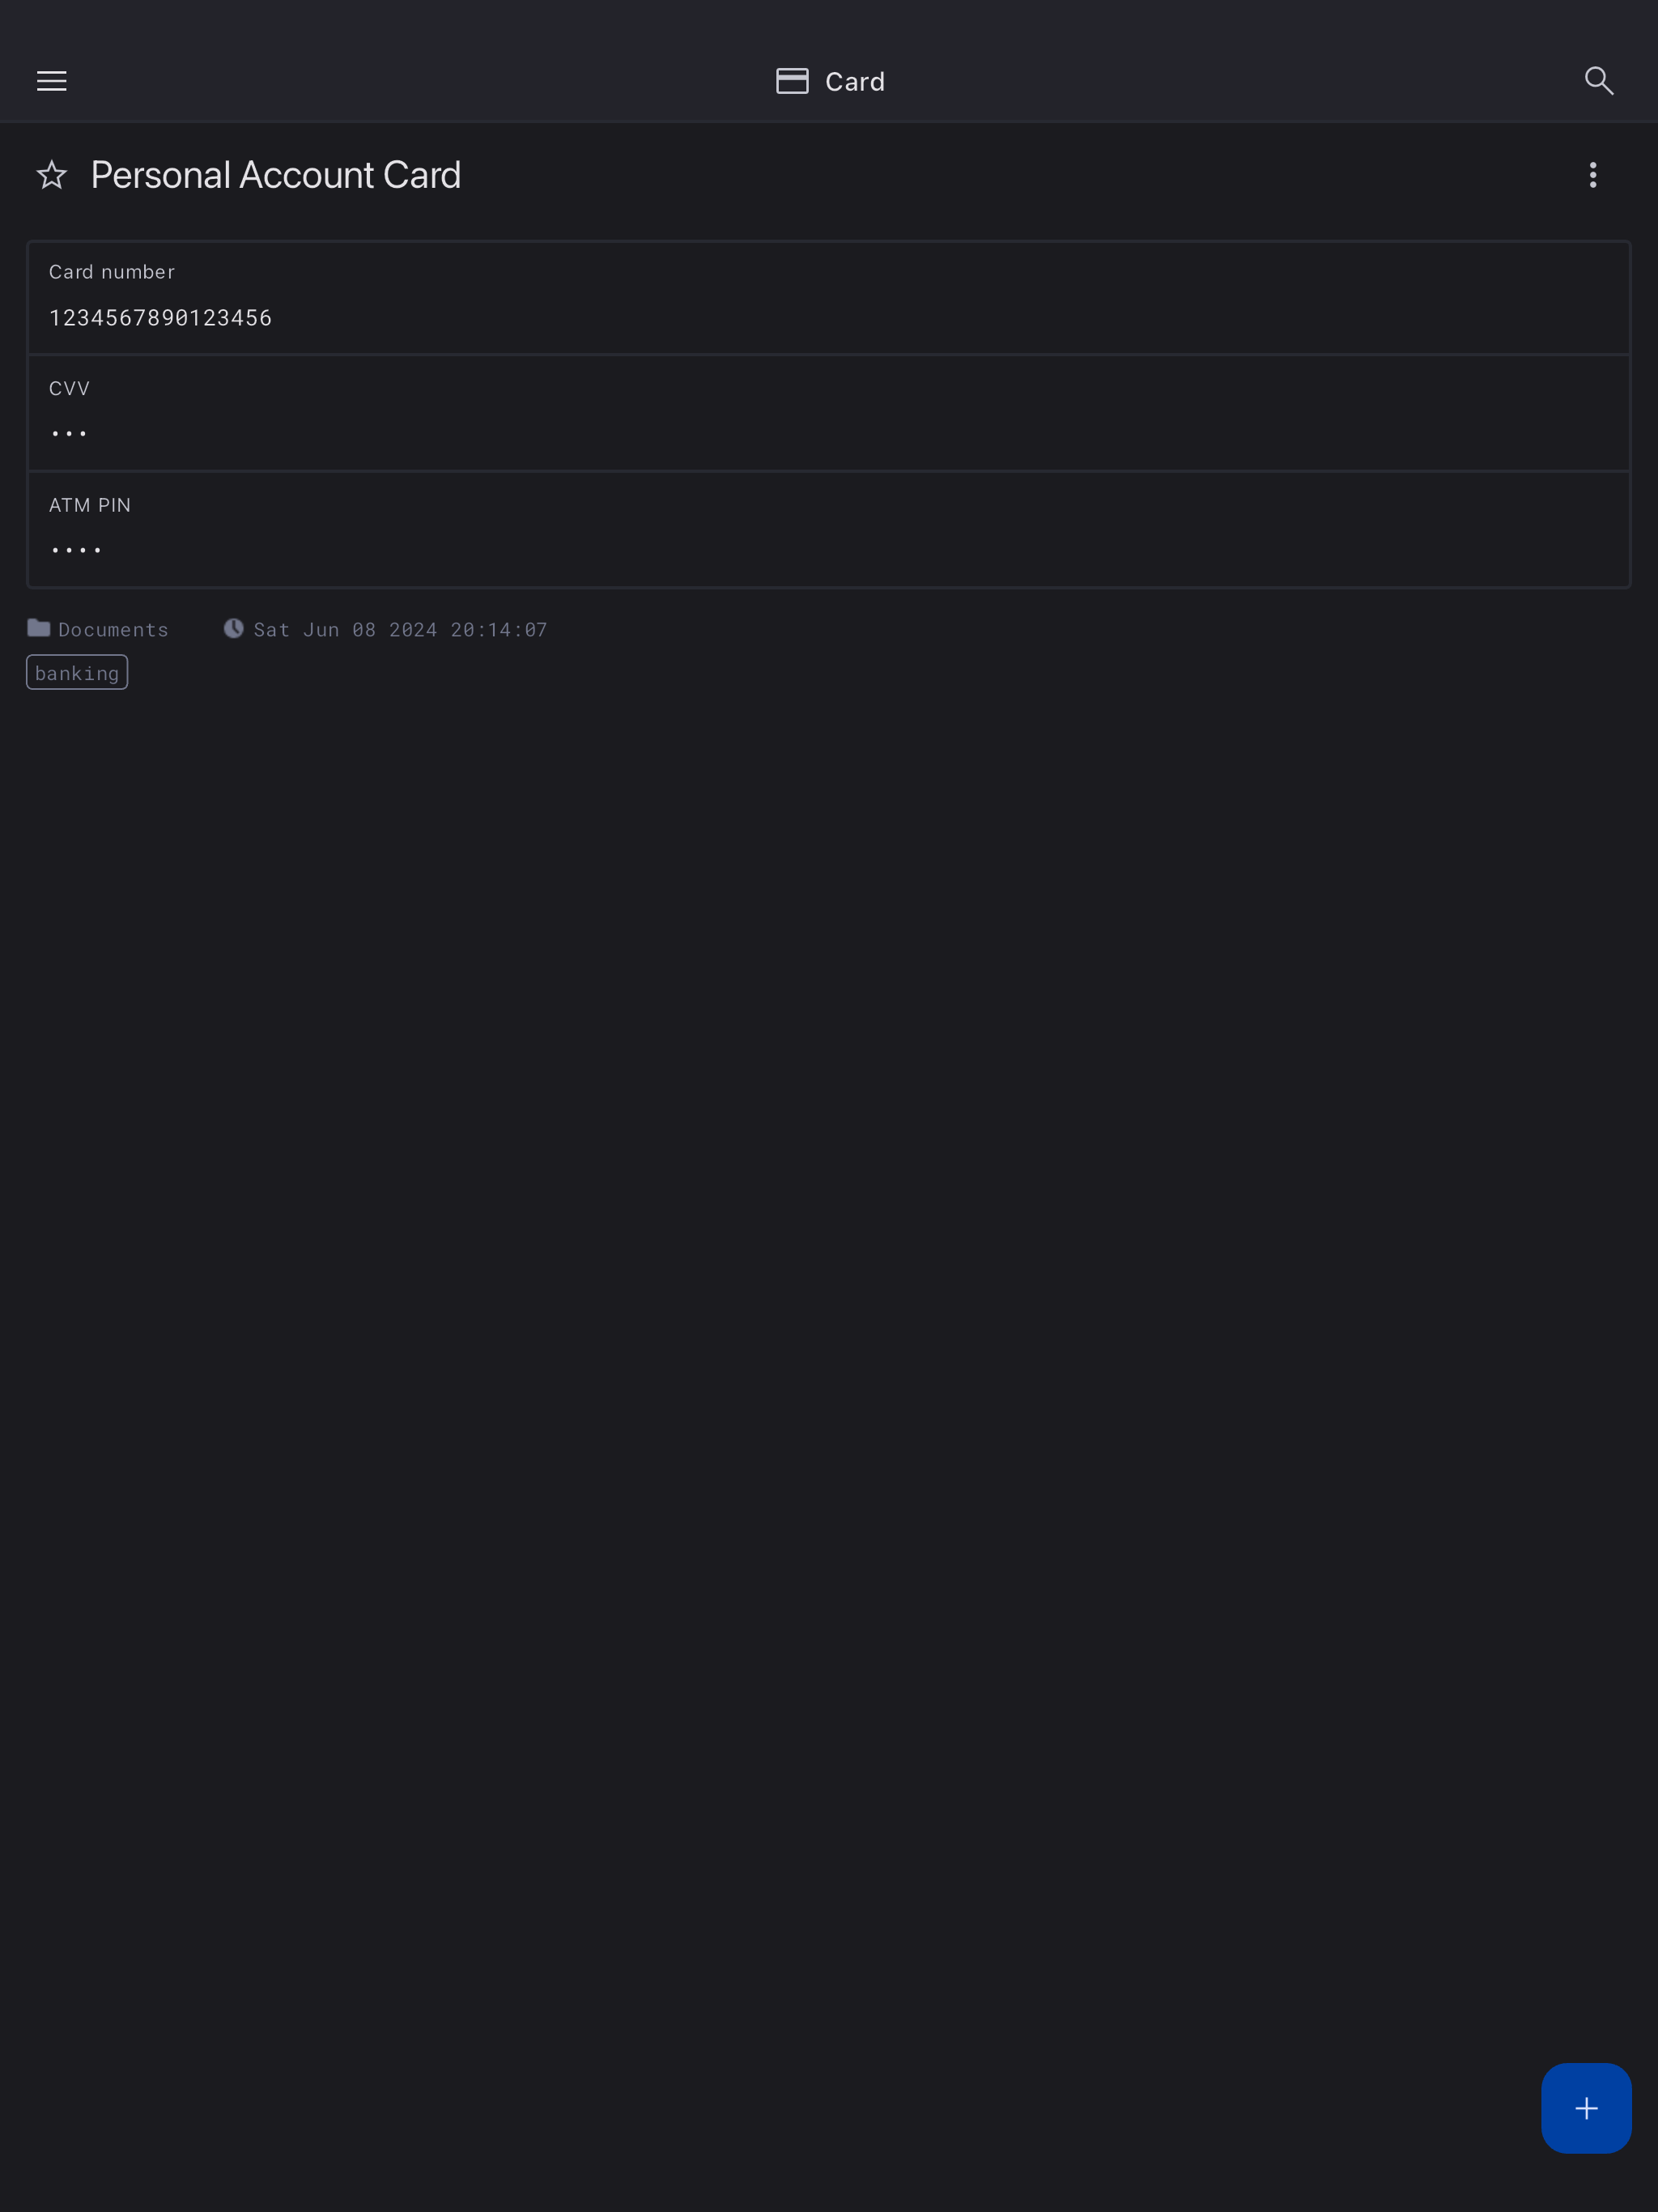Reveal the hidden ATM PIN dots

pyautogui.click(x=76, y=550)
